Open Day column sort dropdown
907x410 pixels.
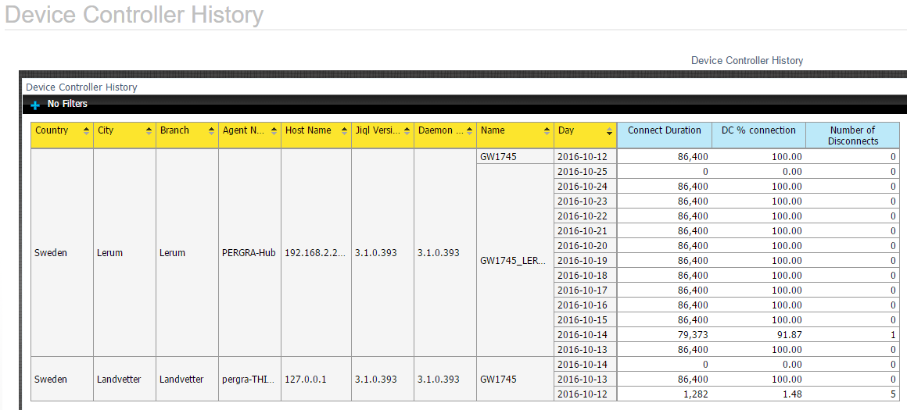(609, 131)
